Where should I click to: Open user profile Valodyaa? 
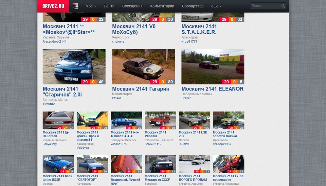coord(83,148)
